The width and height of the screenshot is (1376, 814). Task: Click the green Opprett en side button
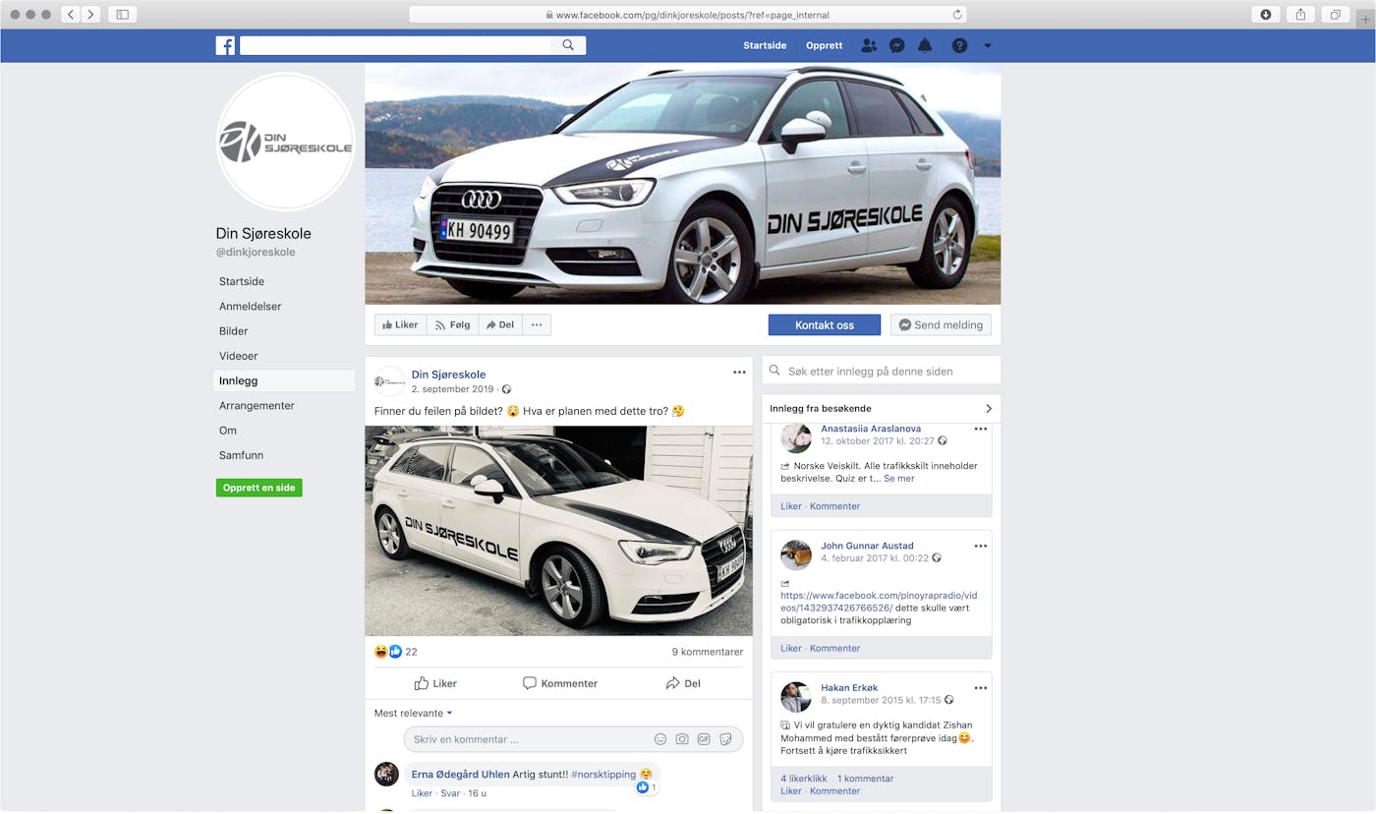[259, 488]
